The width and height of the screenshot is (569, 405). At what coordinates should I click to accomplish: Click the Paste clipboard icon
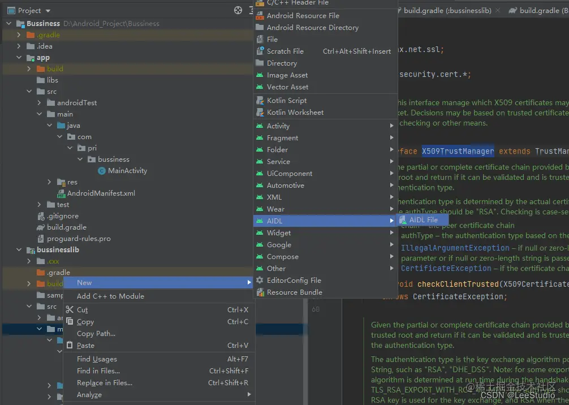(x=70, y=345)
